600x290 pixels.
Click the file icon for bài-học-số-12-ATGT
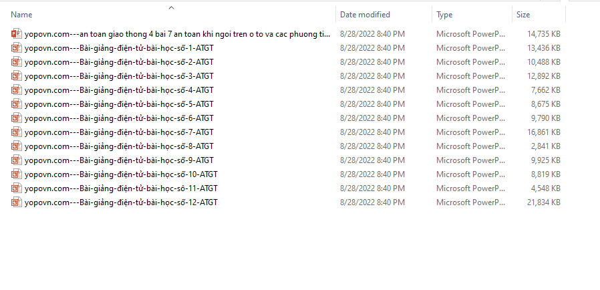pyautogui.click(x=17, y=202)
